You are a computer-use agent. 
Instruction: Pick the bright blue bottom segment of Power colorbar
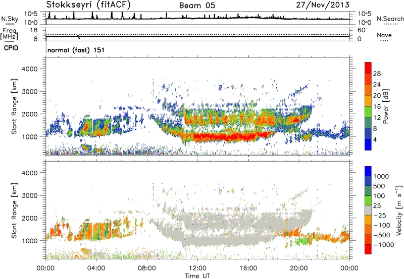[x=368, y=145]
